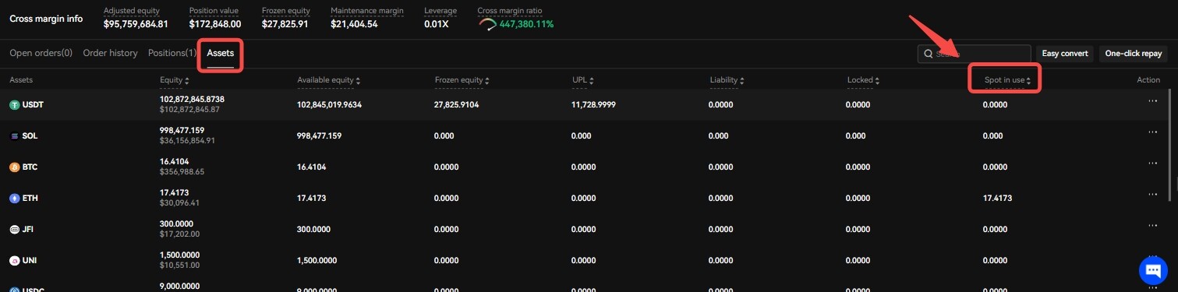Image resolution: width=1178 pixels, height=292 pixels.
Task: Click the Maintenance margin label
Action: pyautogui.click(x=367, y=12)
